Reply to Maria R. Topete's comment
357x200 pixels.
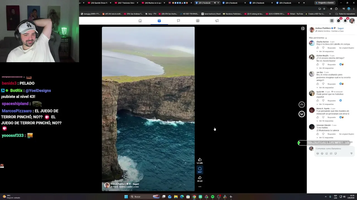click(x=332, y=117)
